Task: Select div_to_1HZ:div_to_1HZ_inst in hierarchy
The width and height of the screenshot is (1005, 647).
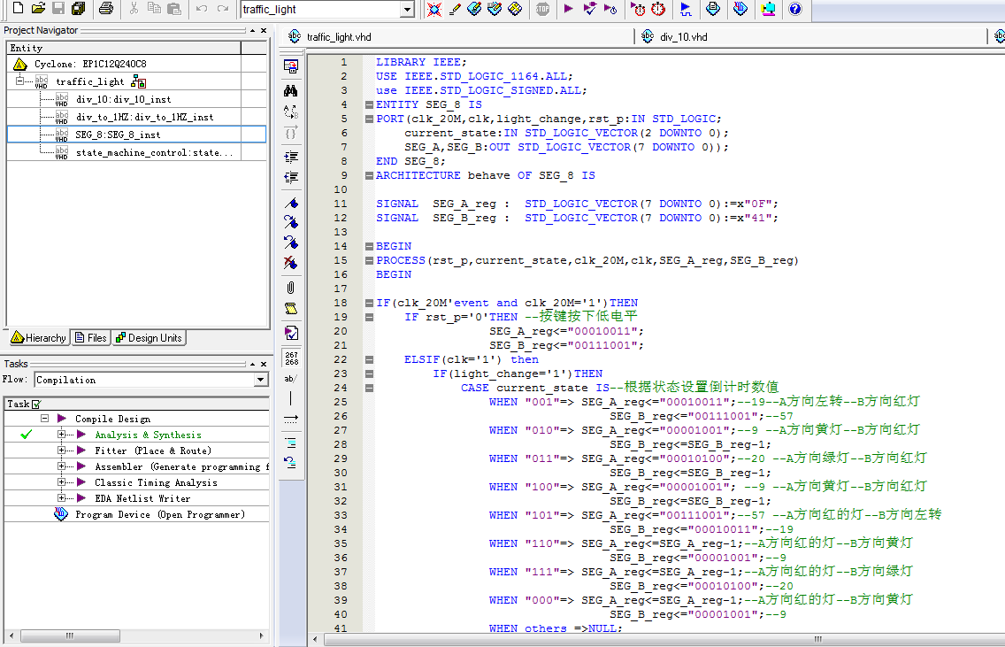Action: coord(144,117)
